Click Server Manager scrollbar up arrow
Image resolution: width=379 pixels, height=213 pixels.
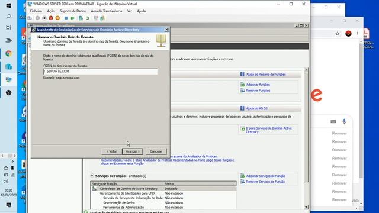pyautogui.click(x=306, y=70)
